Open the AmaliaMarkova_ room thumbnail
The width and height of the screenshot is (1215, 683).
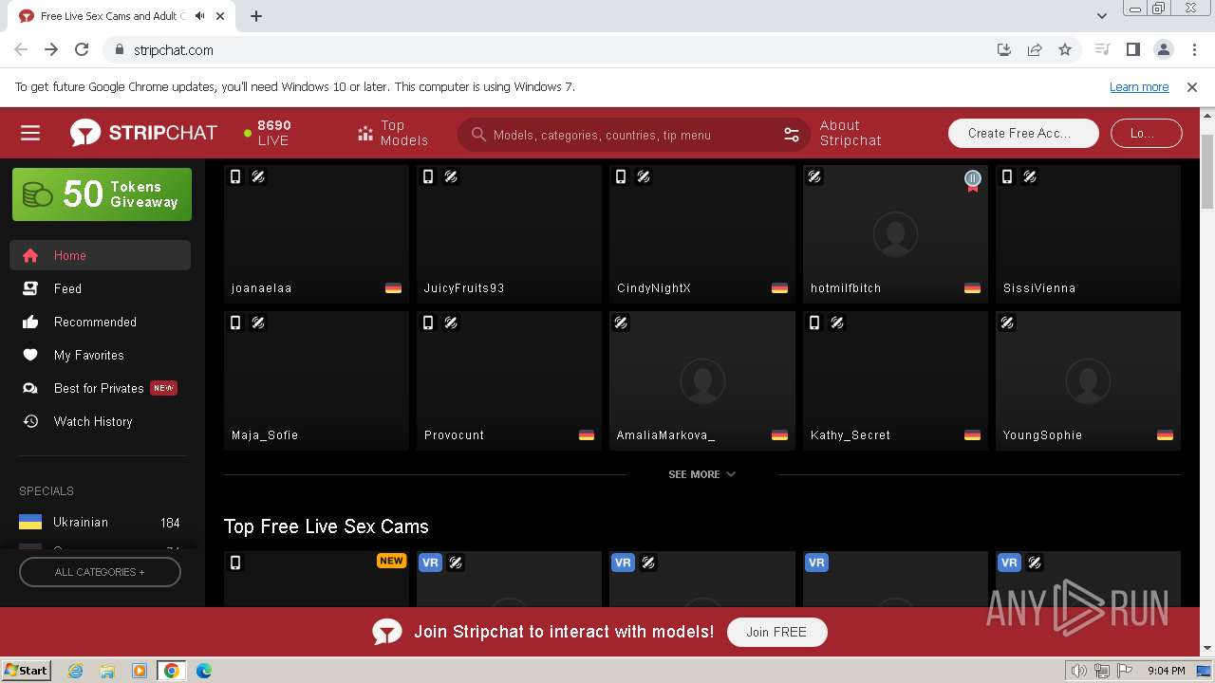(702, 380)
